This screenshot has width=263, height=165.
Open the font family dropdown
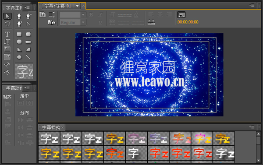(73, 15)
